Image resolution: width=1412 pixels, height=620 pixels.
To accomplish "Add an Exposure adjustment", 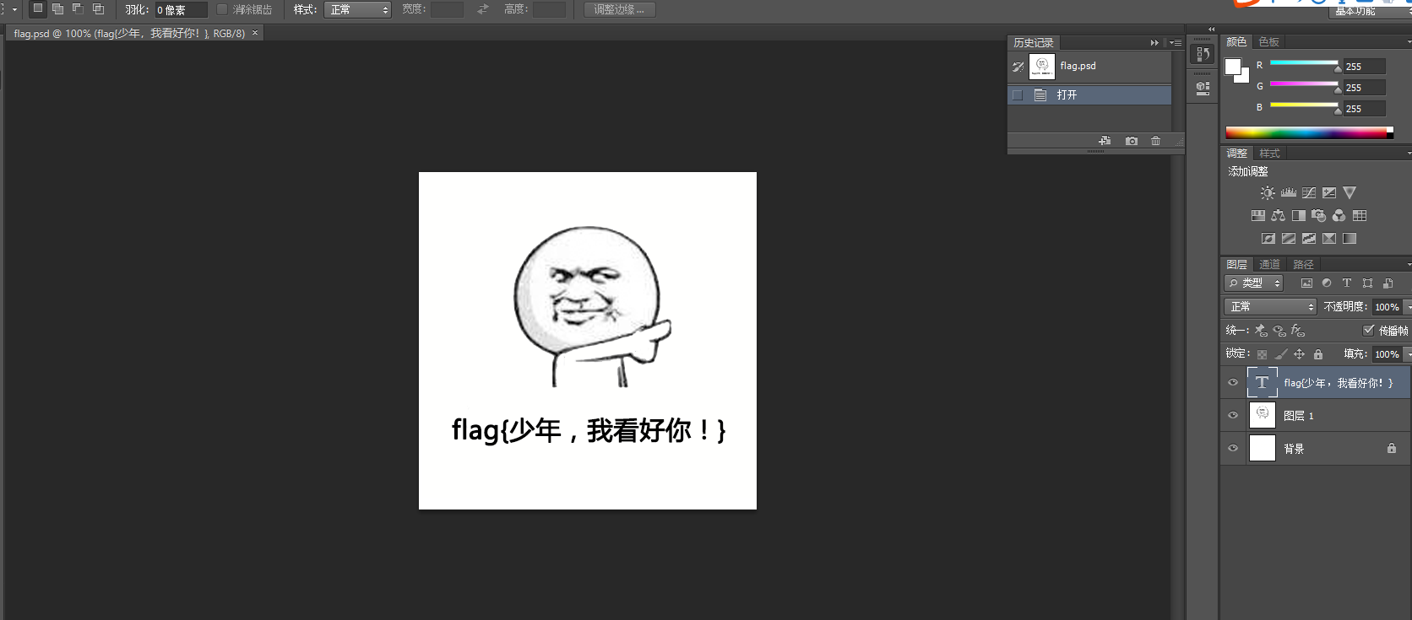I will (1329, 193).
